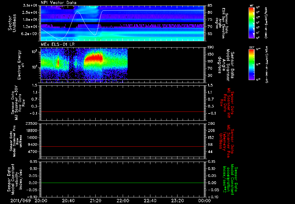Click the red line in scanner position panel
This screenshot has height=204, width=295.
tap(122, 146)
